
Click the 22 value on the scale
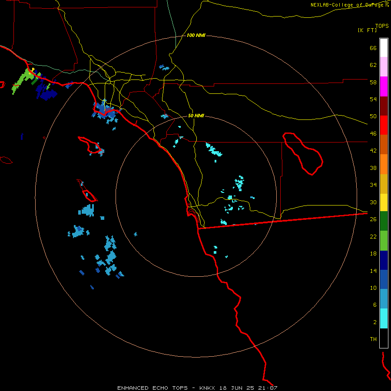point(373,236)
